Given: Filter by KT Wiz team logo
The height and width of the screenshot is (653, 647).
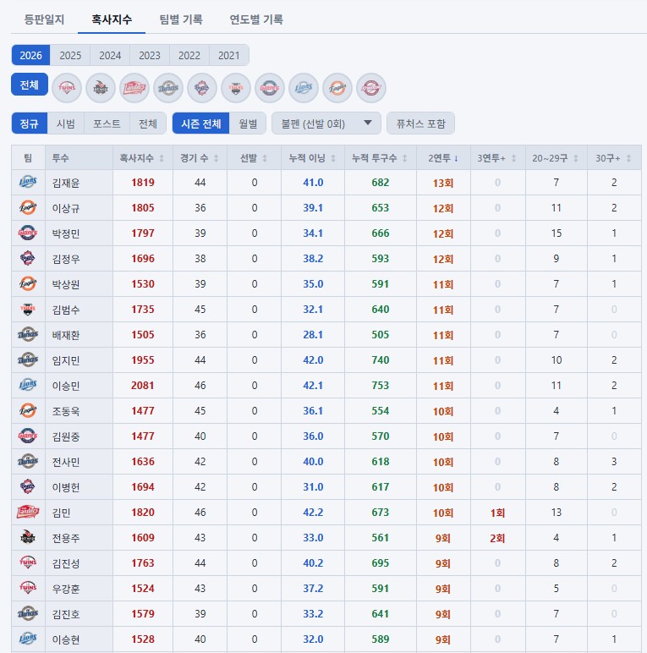Looking at the screenshot, I should tap(101, 88).
